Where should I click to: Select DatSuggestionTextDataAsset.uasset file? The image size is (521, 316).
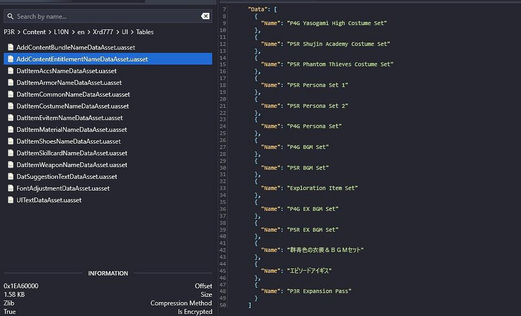click(67, 177)
